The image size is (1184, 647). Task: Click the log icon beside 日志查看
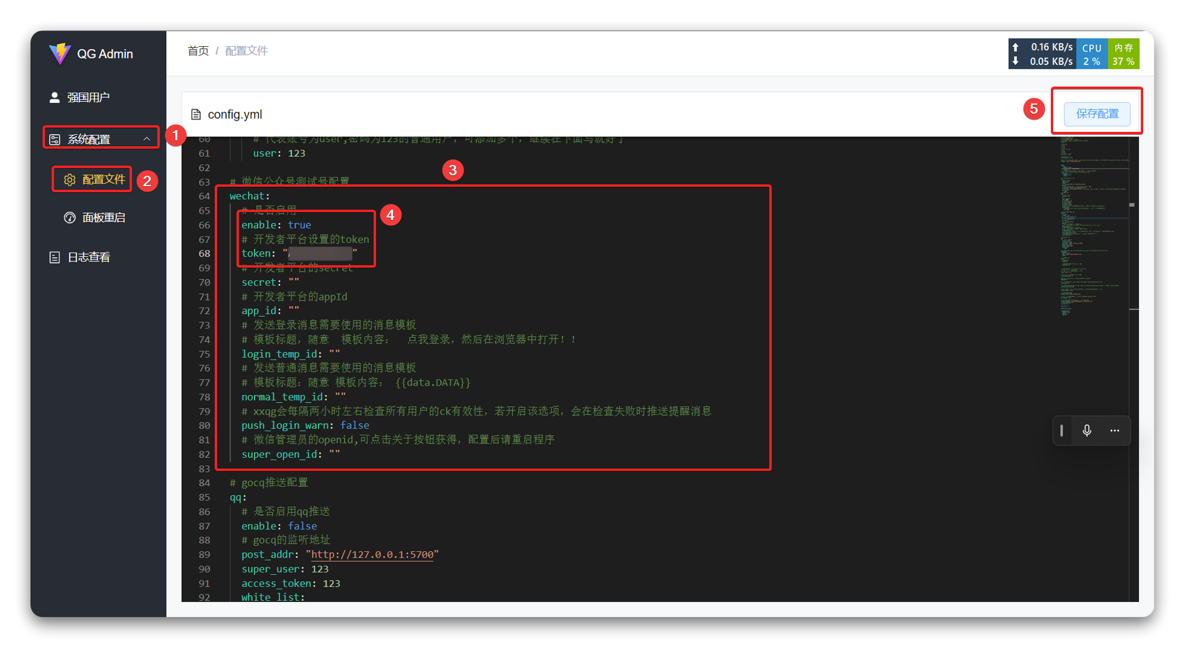click(x=54, y=257)
